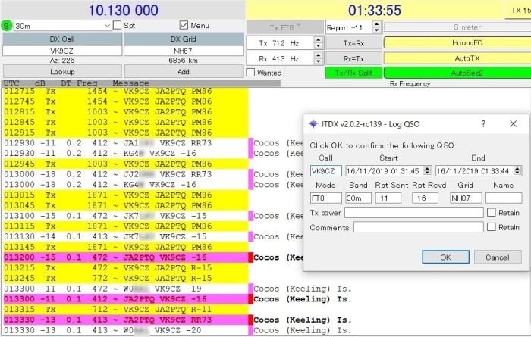Select the 013100 JK7 VK9CZ -15 row
The image size is (531, 337).
click(126, 216)
